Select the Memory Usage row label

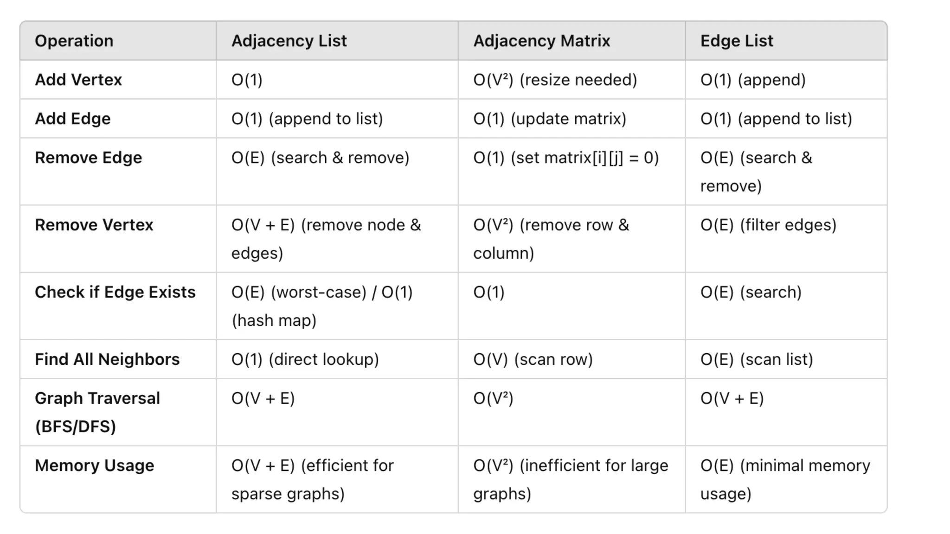click(94, 465)
